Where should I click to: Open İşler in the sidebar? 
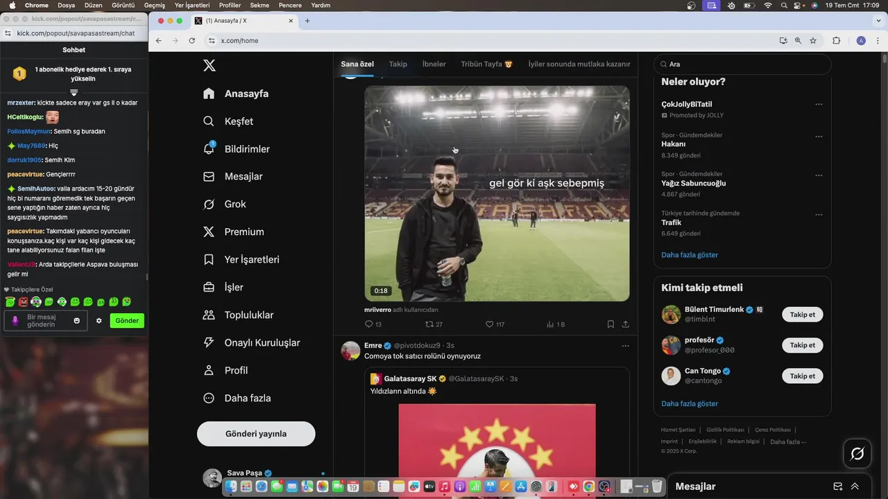coord(223,288)
